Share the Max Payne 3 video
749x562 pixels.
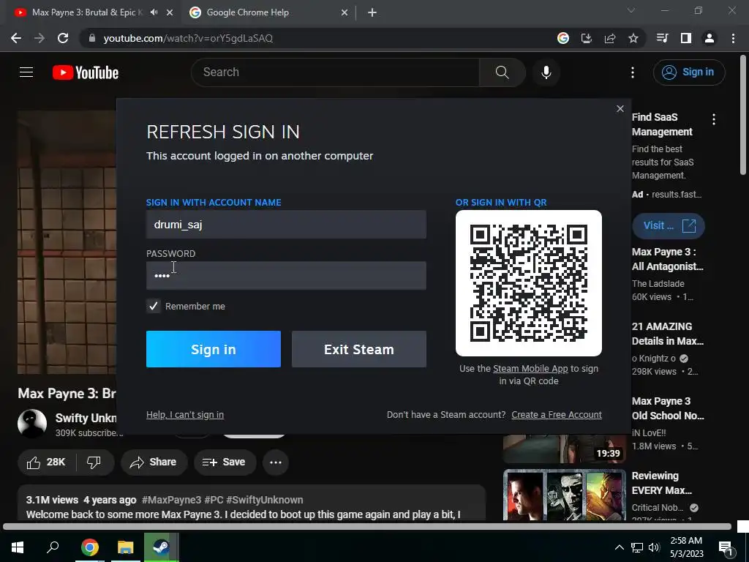click(154, 462)
